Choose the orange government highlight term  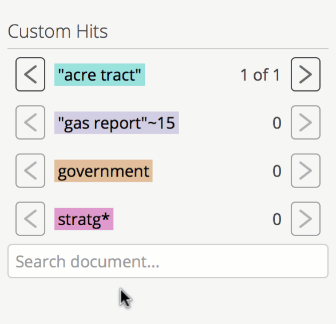point(104,171)
